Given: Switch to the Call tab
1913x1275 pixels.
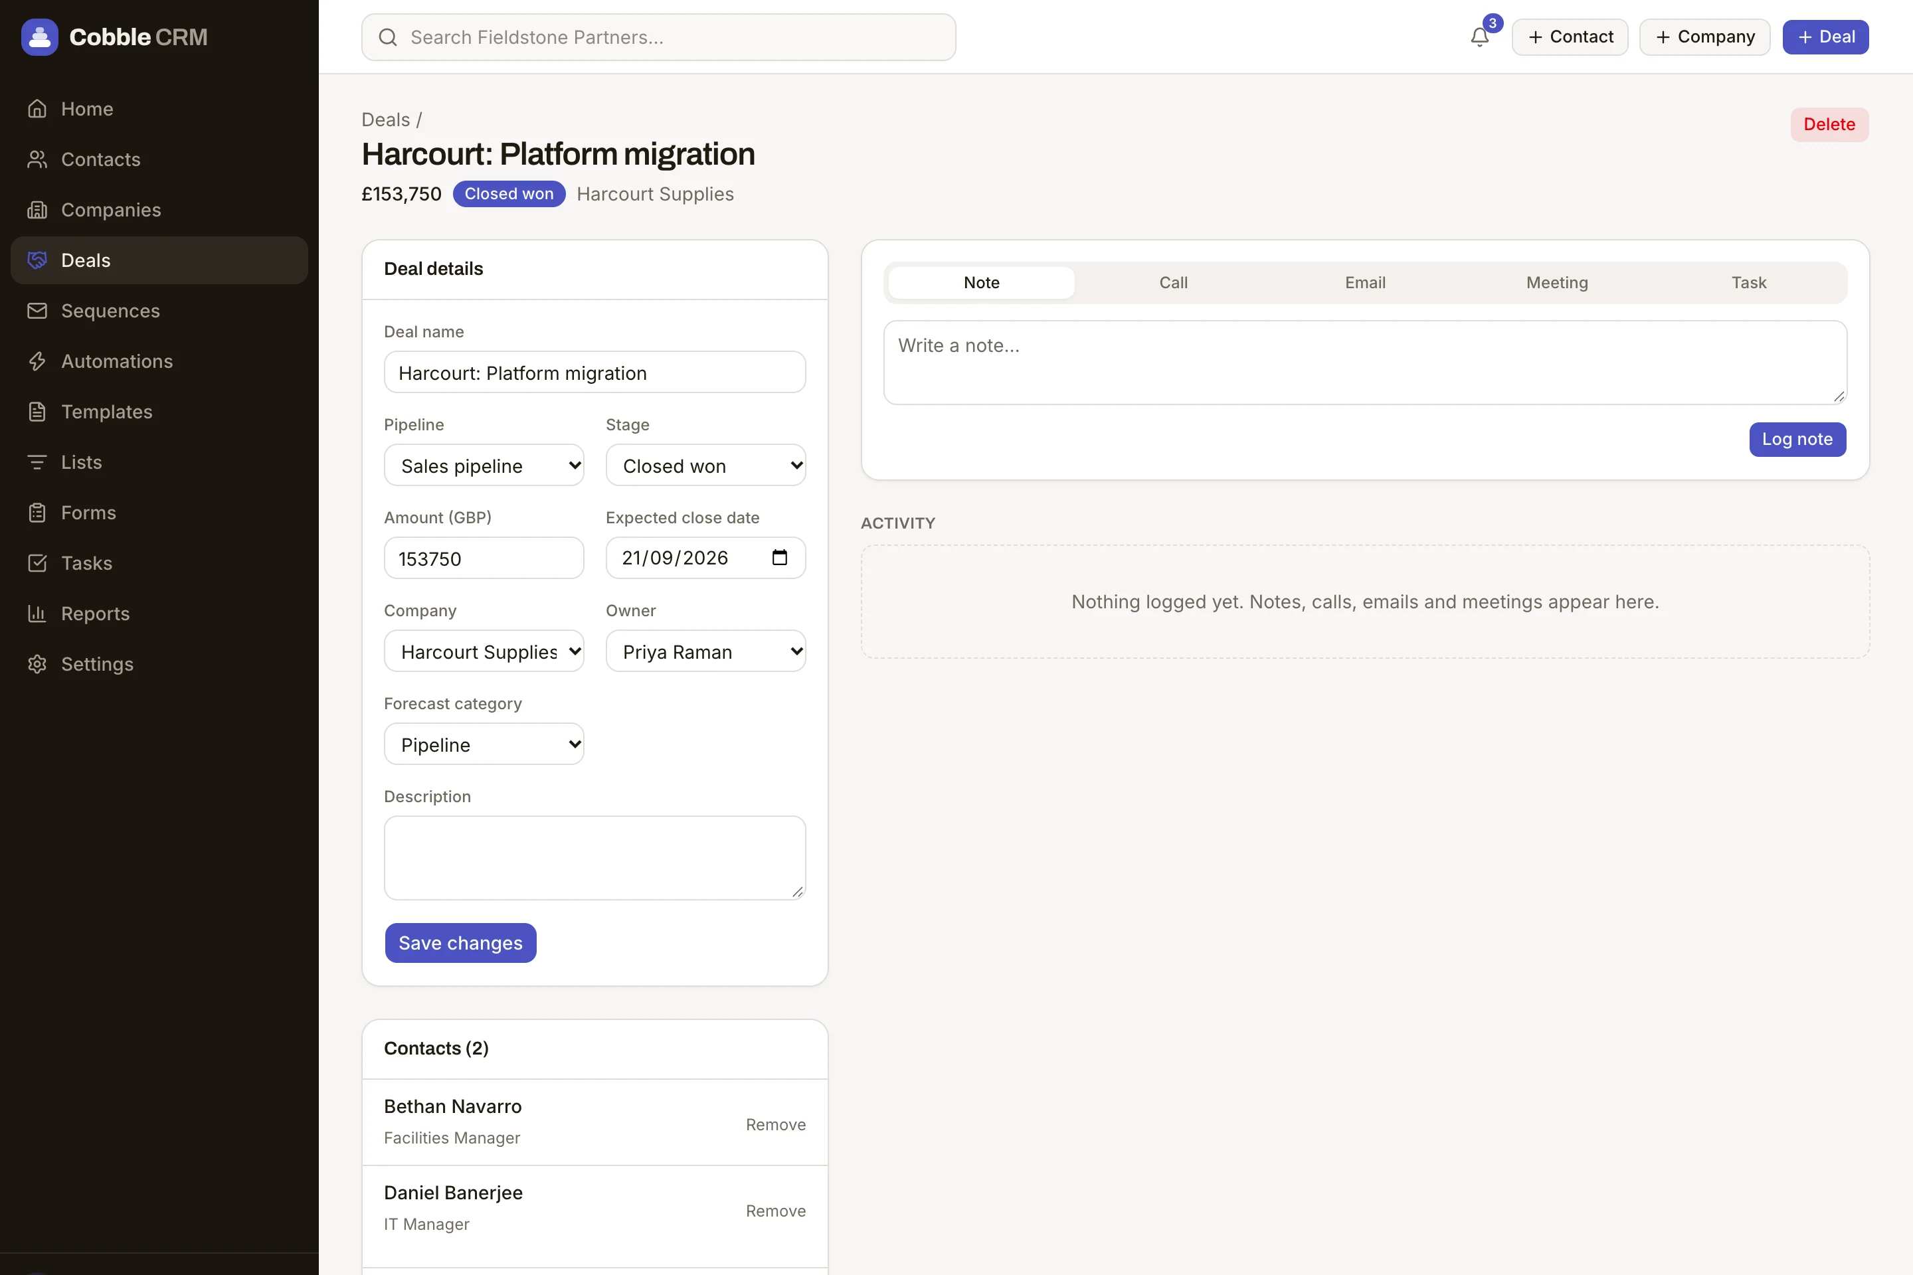Looking at the screenshot, I should (1173, 282).
